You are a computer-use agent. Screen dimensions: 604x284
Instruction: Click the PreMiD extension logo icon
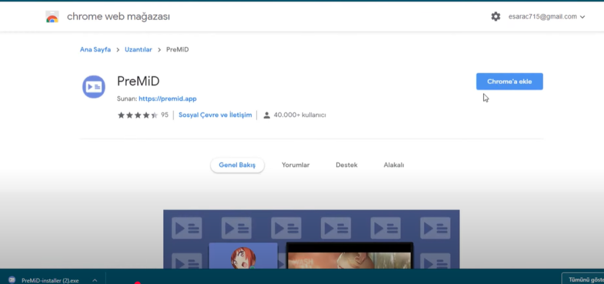94,87
